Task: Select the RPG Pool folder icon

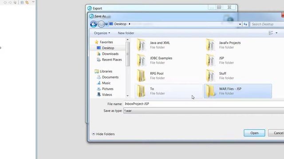Action: pyautogui.click(x=141, y=76)
